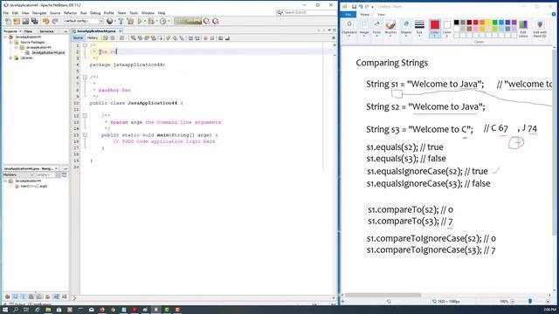
Task: Toggle Show Inherited Members in Navigator filters
Action: point(8,297)
